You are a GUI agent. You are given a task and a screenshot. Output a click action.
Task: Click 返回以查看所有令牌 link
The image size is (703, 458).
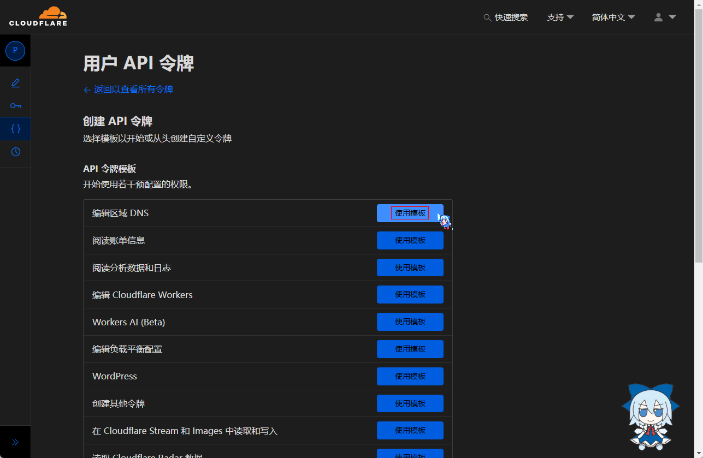(128, 90)
